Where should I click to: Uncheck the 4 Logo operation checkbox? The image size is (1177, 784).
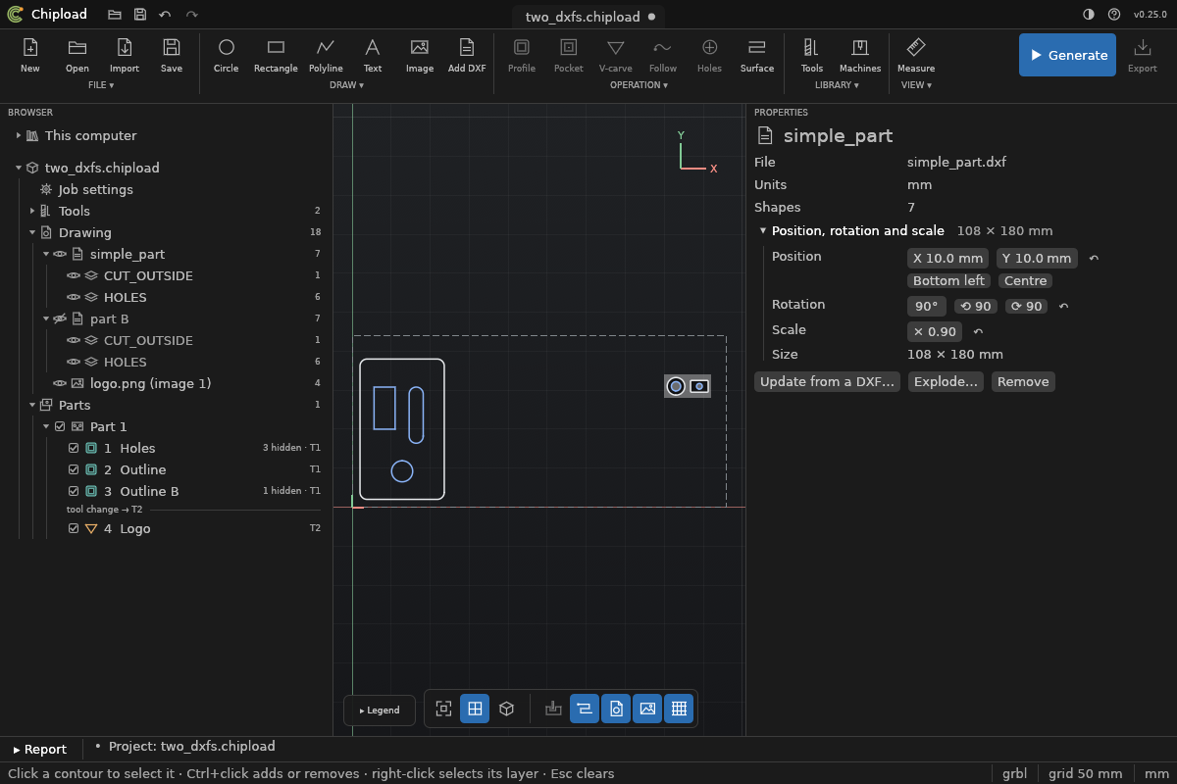(74, 528)
